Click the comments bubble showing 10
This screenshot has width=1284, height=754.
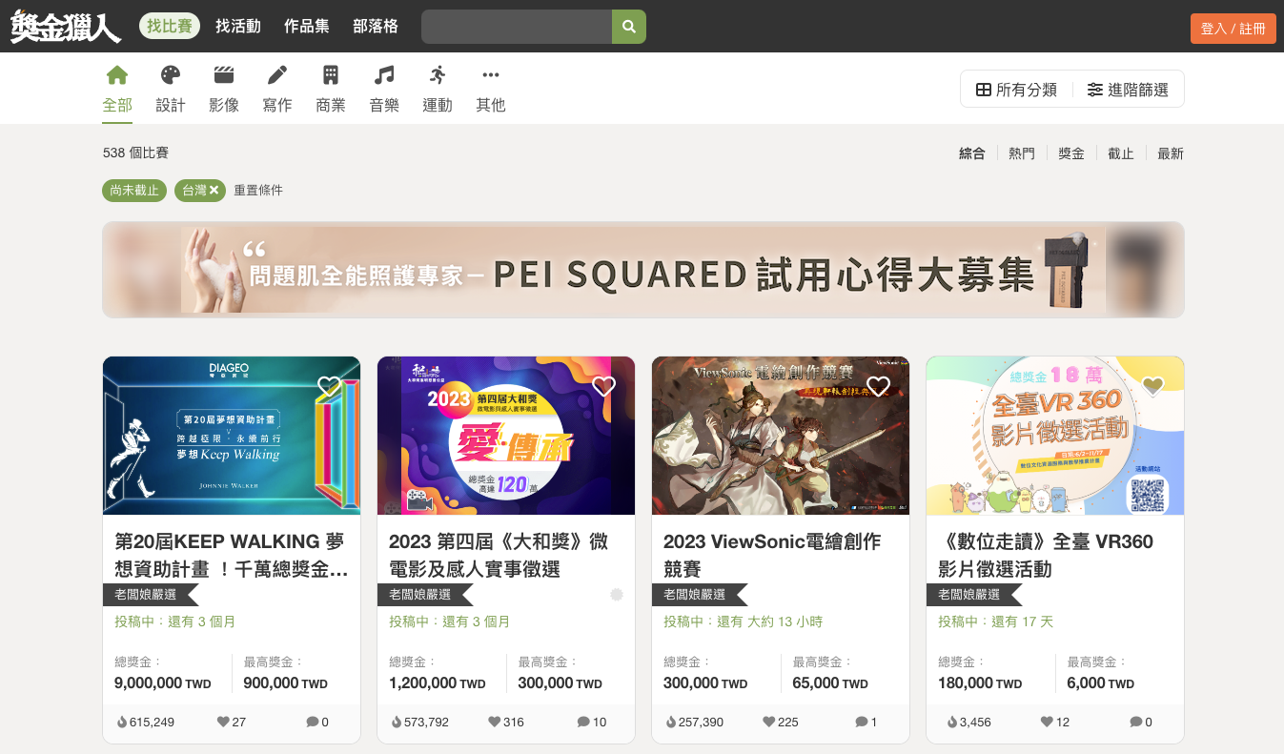[x=583, y=723]
